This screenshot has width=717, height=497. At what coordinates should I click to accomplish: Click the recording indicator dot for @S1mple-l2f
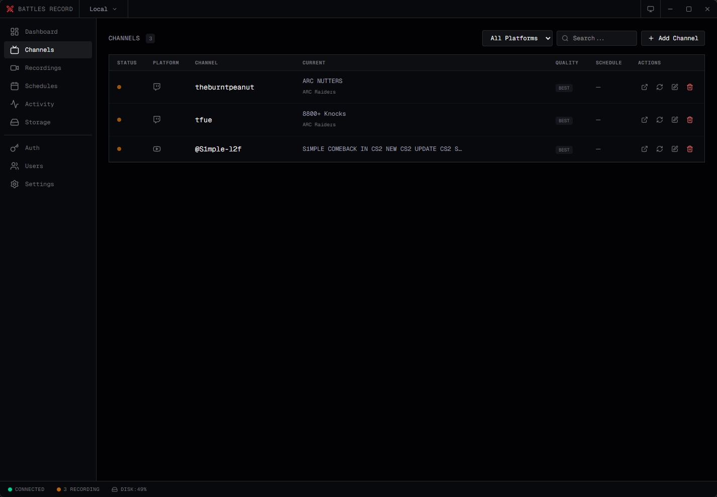coord(119,148)
